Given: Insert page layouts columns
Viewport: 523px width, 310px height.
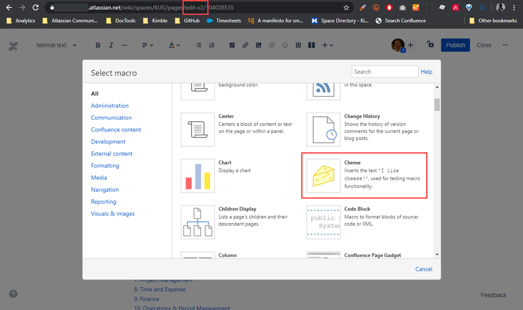Looking at the screenshot, I should [x=311, y=45].
